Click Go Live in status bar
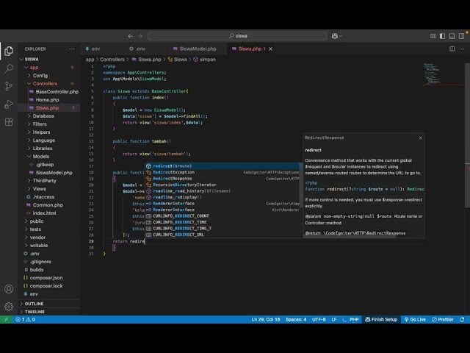This screenshot has width=470, height=353. tap(415, 319)
